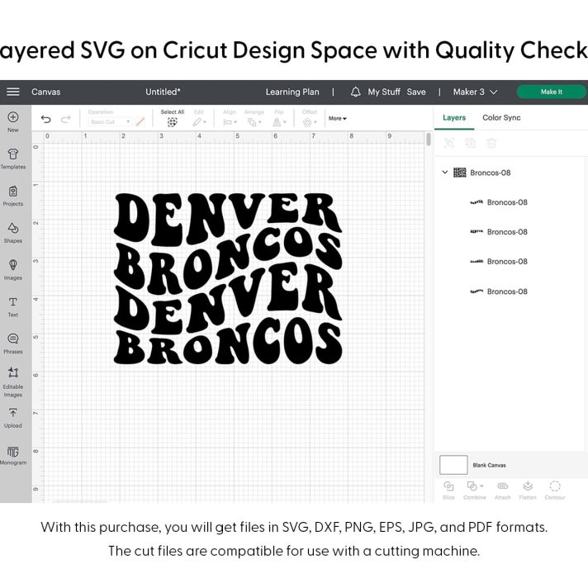588x588 pixels.
Task: Click Save project
Action: click(416, 92)
